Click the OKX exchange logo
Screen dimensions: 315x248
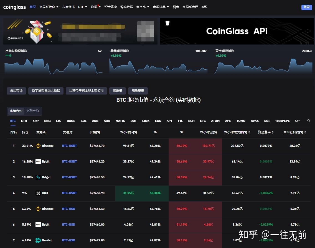(38, 193)
